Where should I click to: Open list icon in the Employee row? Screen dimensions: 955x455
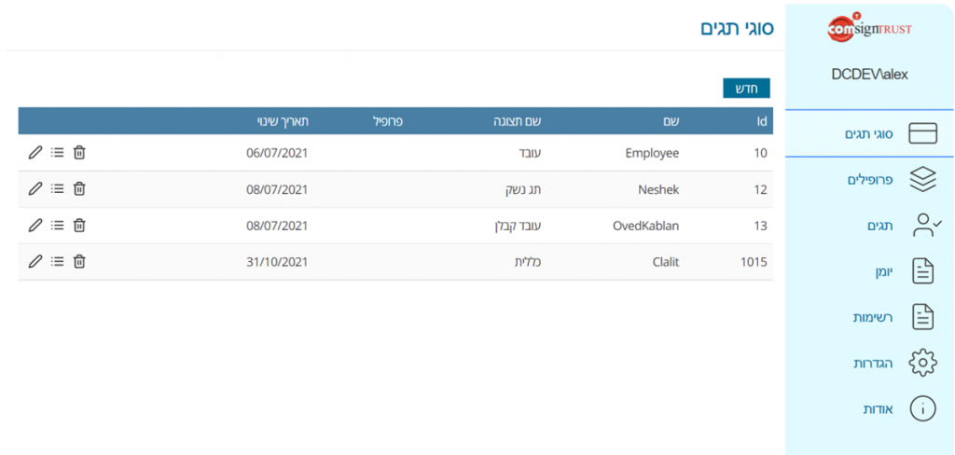[x=58, y=153]
